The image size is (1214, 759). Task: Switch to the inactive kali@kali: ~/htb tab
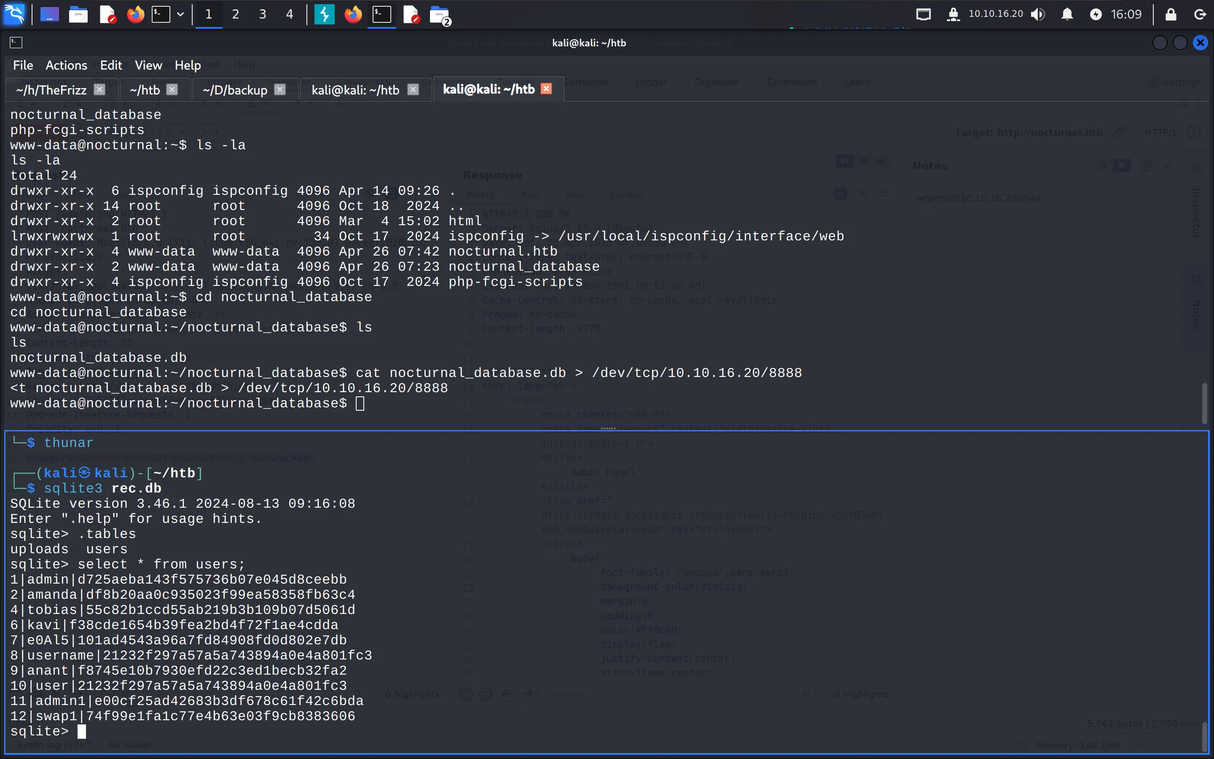[355, 90]
